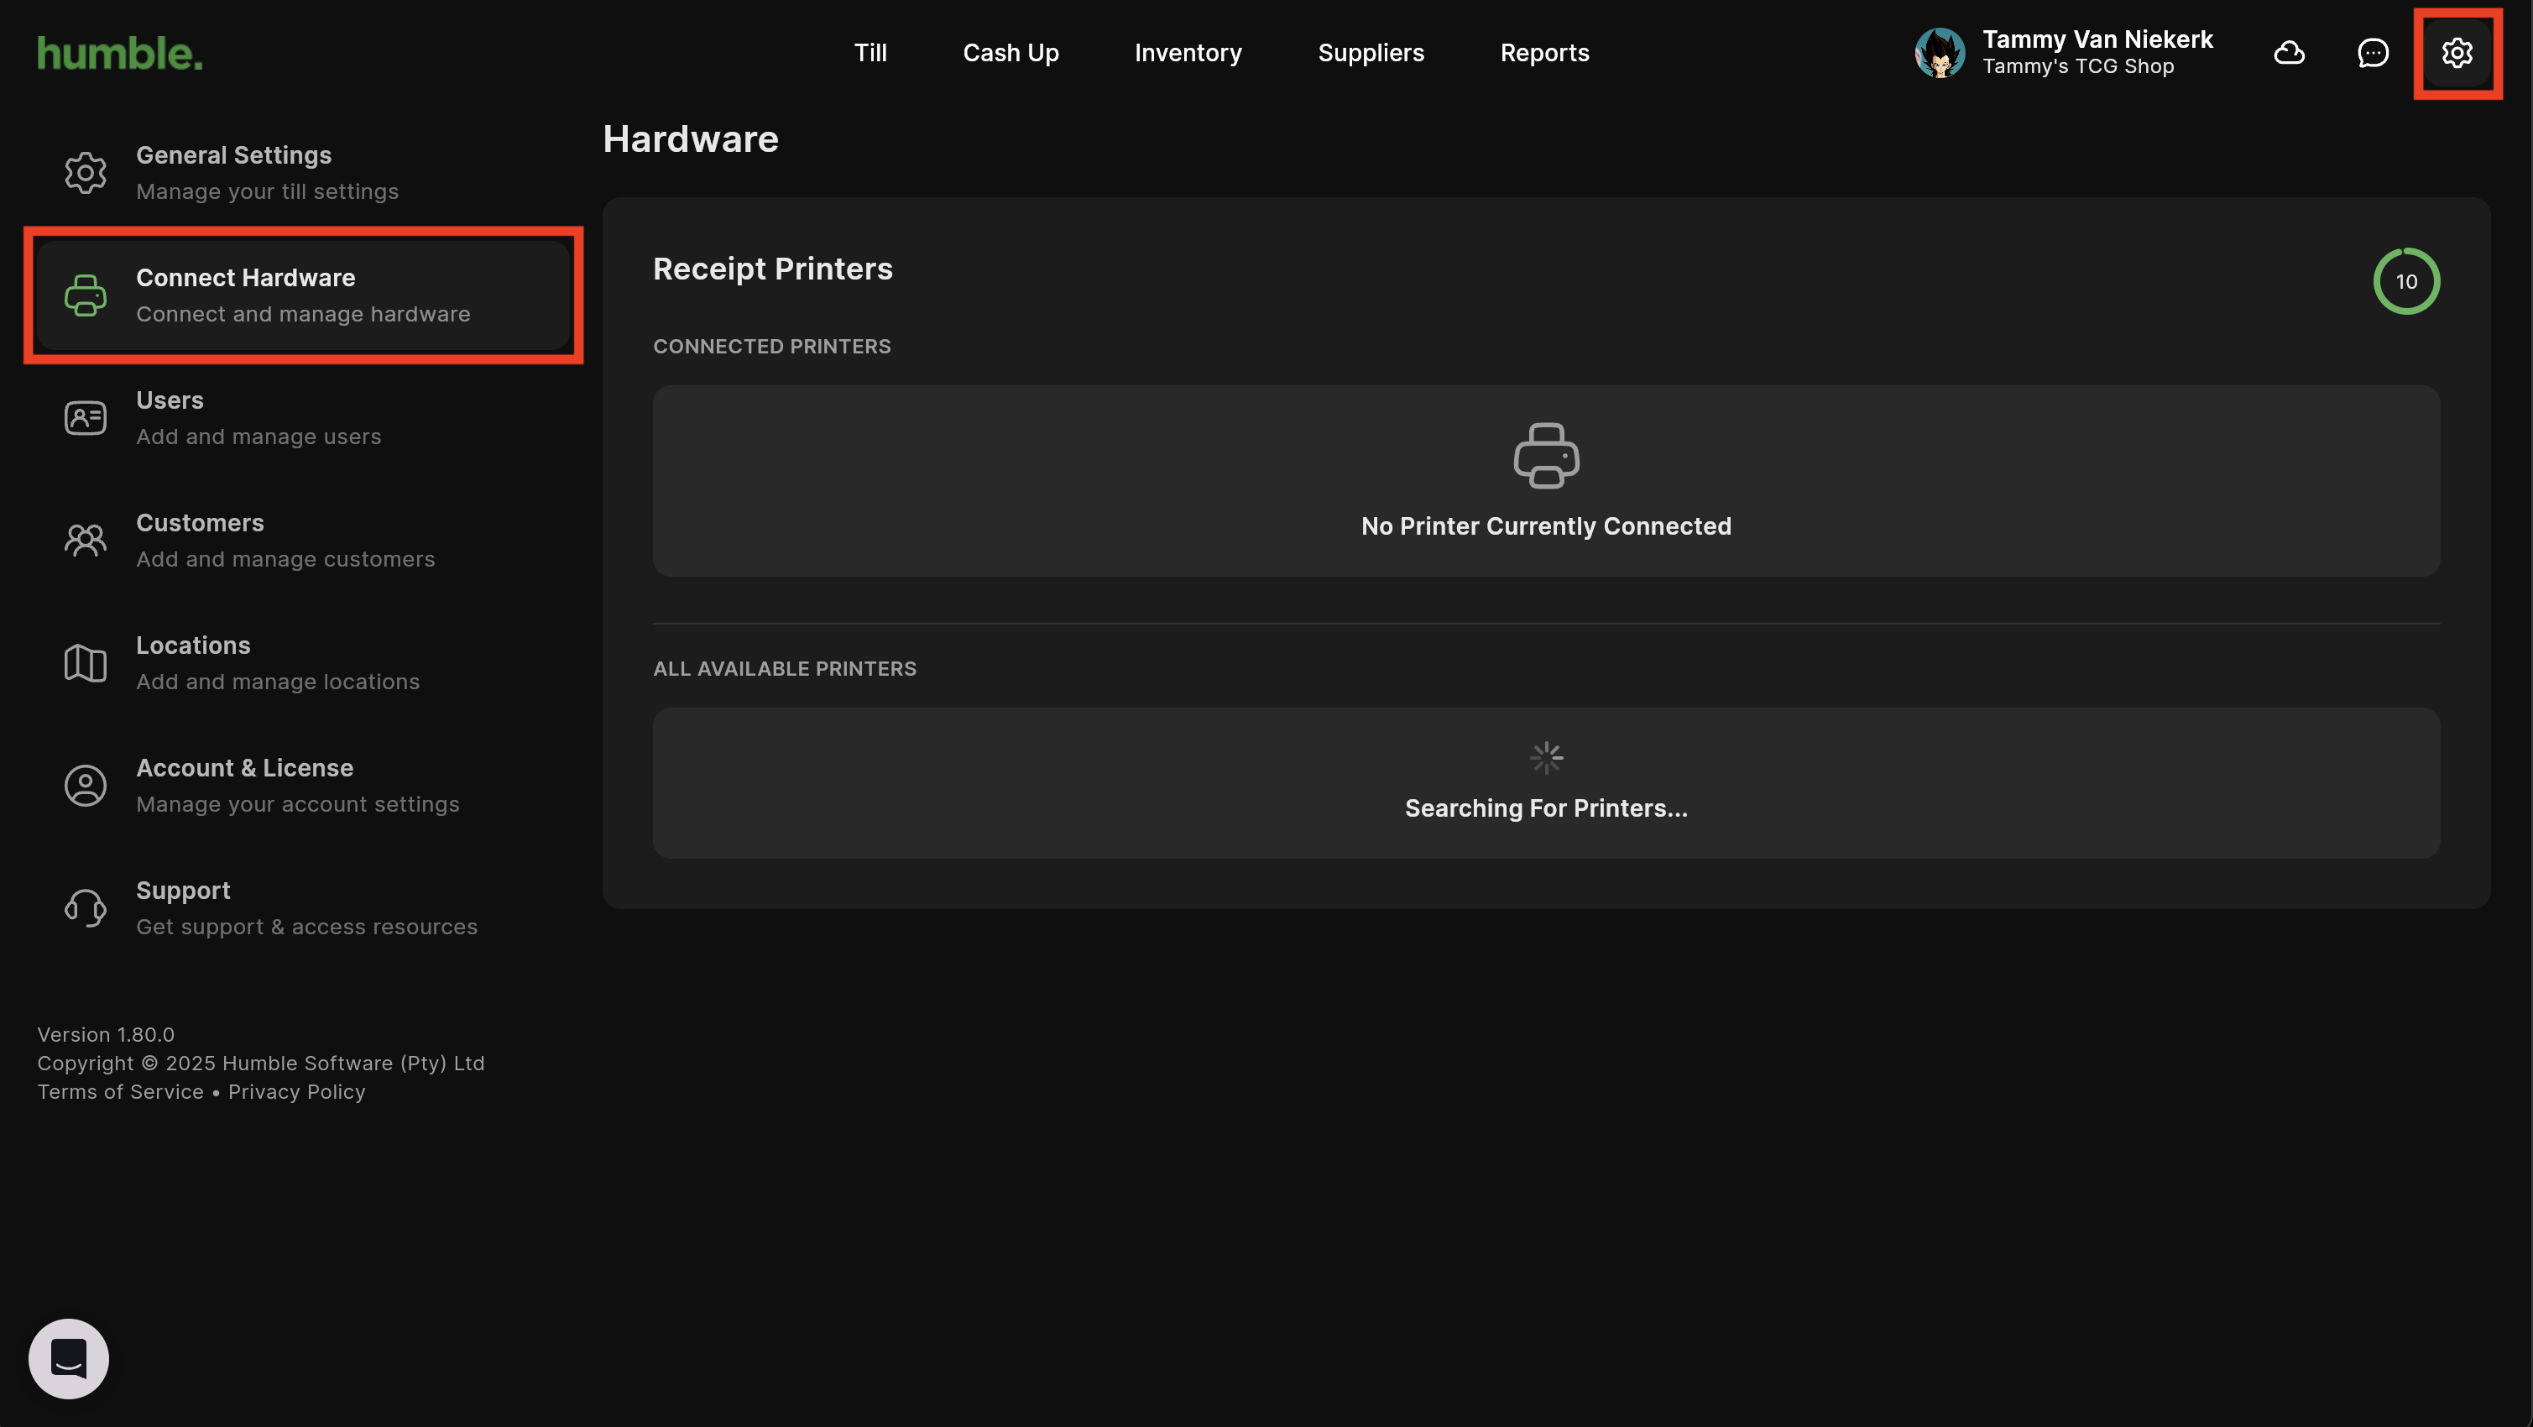Click the General Settings gear icon

click(86, 173)
